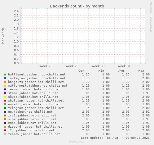
Task: Click the whatsapp Avg value 1.20
Action: (x=126, y=101)
